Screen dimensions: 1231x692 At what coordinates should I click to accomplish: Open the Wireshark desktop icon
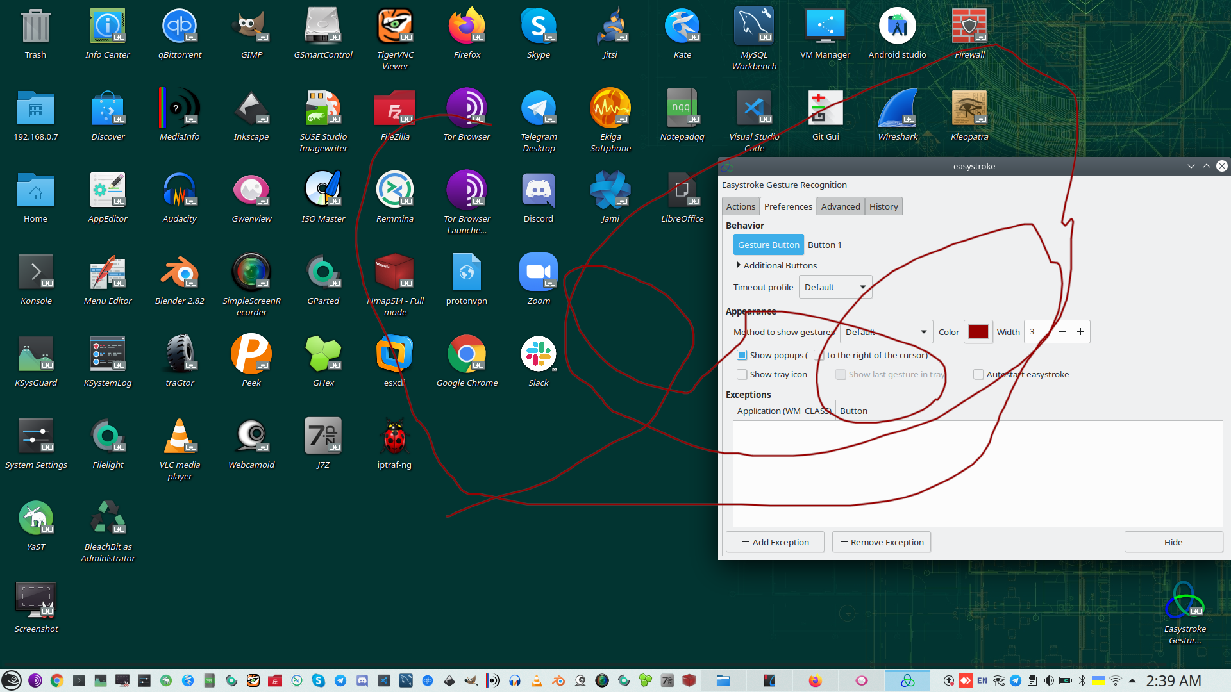point(898,110)
